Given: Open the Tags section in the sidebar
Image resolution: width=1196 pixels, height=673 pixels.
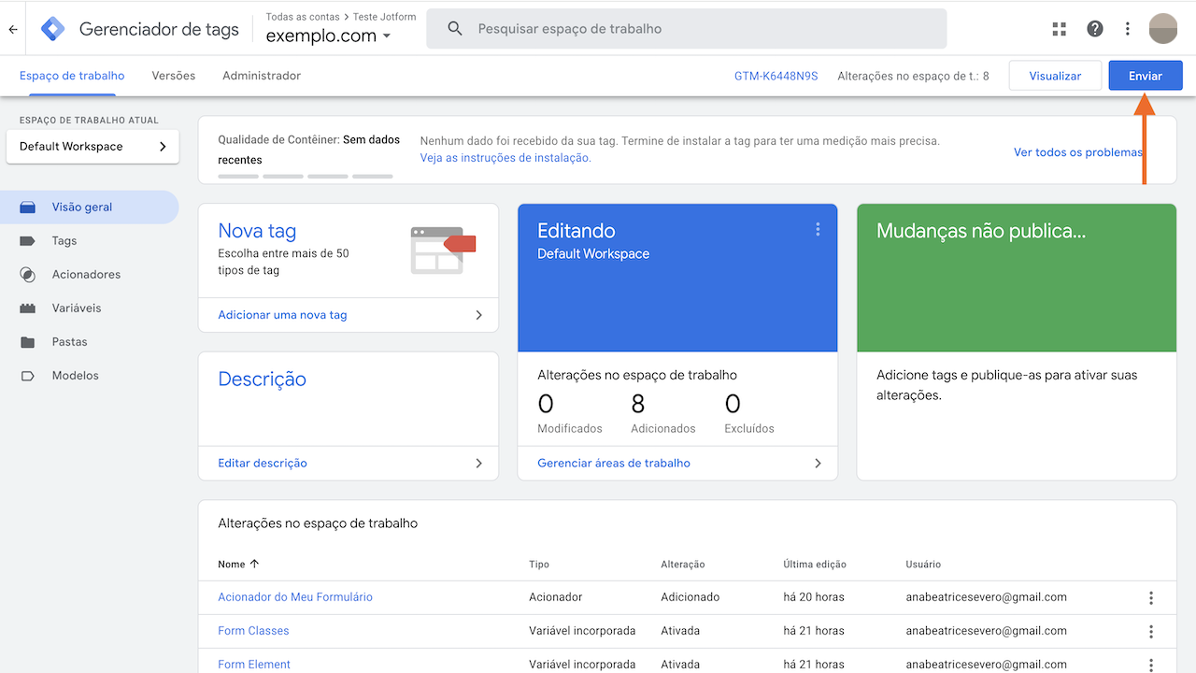Looking at the screenshot, I should [64, 240].
